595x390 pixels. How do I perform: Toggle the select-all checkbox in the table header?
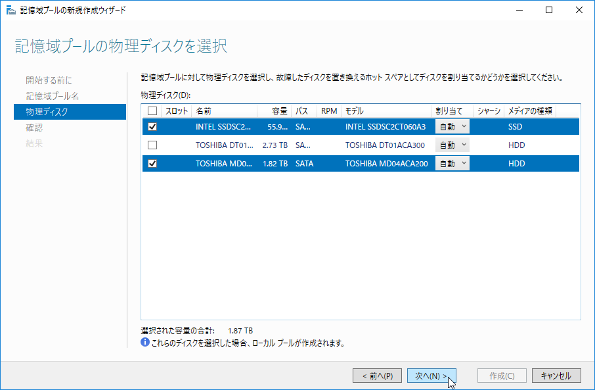point(152,111)
